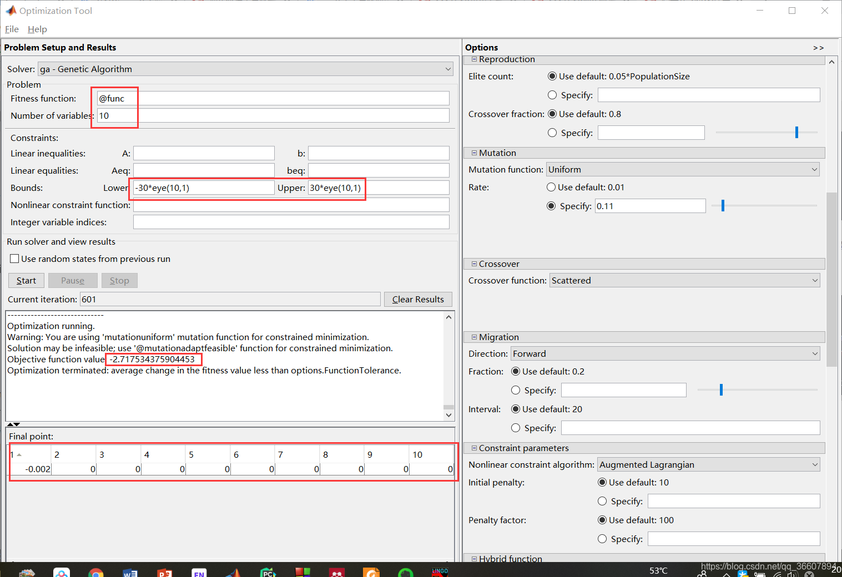Select Crossover fraction use default 0.8
The width and height of the screenshot is (842, 577).
coord(552,114)
